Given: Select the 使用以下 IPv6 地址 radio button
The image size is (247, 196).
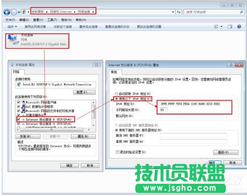Looking at the screenshot, I should 117,99.
